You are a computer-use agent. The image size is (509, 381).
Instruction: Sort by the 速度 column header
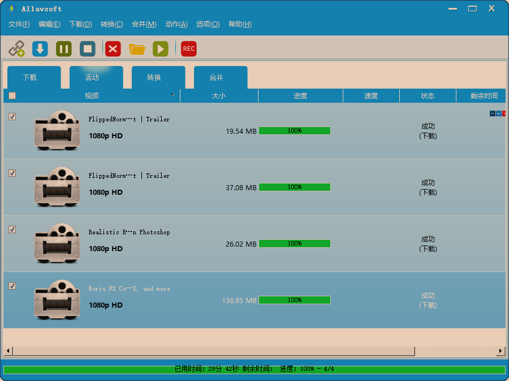[x=371, y=95]
